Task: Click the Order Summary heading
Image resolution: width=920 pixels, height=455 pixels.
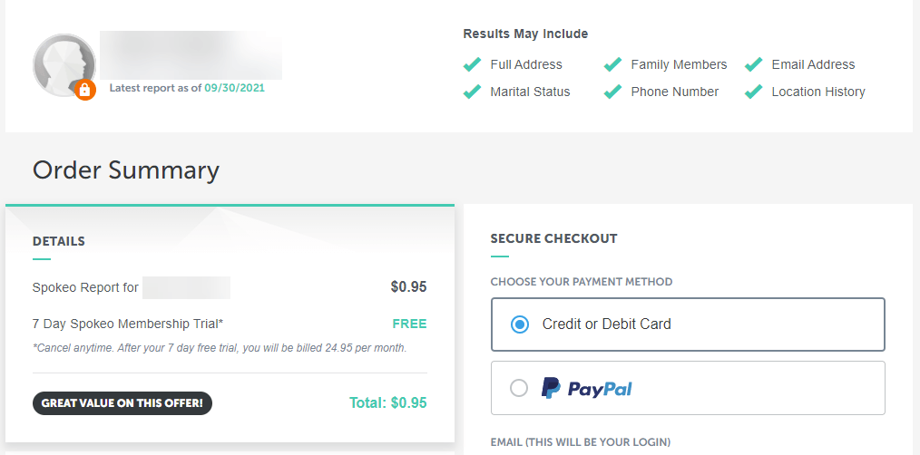Action: pos(126,170)
